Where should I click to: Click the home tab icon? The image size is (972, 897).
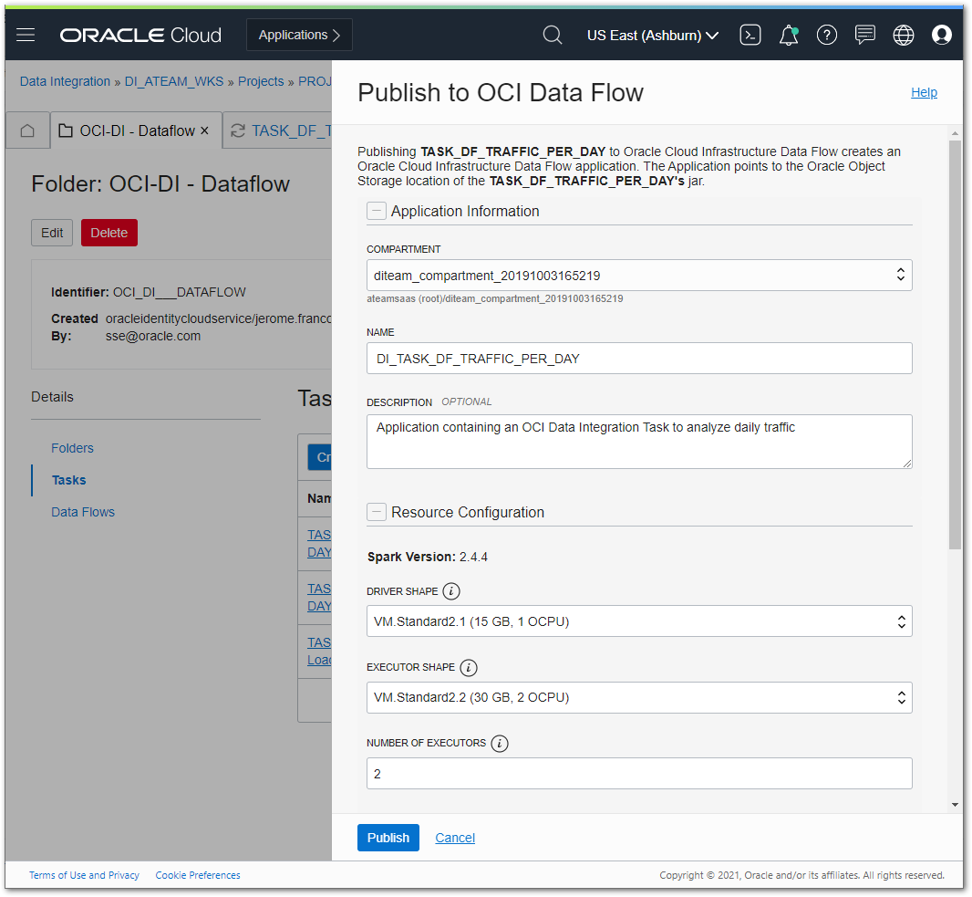point(27,130)
